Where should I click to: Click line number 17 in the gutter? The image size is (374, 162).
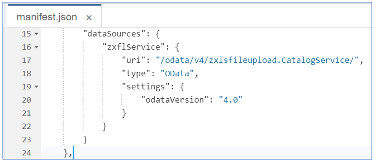[x=27, y=61]
